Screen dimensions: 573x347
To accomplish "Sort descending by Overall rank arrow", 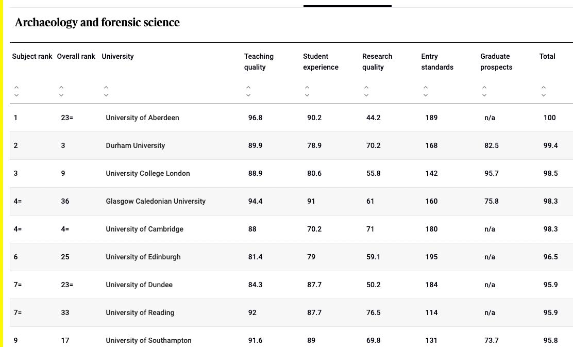I will [x=61, y=95].
